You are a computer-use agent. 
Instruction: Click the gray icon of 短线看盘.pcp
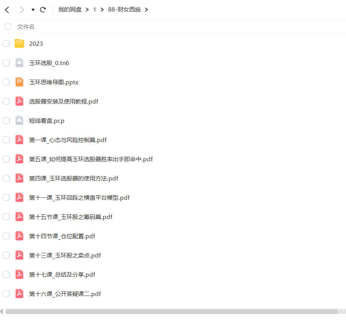[x=20, y=120]
